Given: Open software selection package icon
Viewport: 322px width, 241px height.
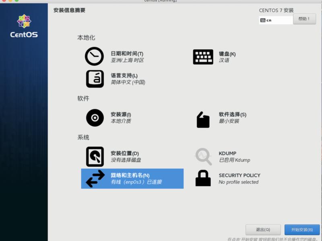Looking at the screenshot, I should pyautogui.click(x=203, y=120).
